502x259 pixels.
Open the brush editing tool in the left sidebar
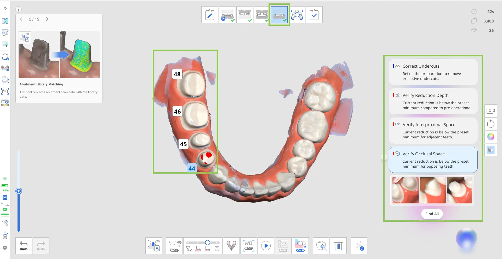[x=5, y=33]
